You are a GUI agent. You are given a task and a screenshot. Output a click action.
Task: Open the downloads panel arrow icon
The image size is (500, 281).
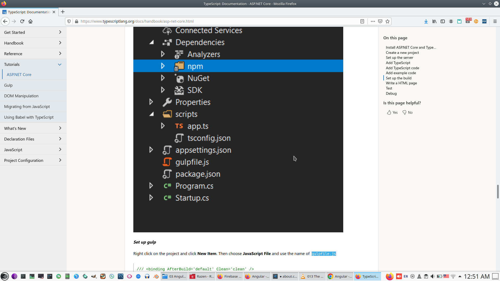426,21
